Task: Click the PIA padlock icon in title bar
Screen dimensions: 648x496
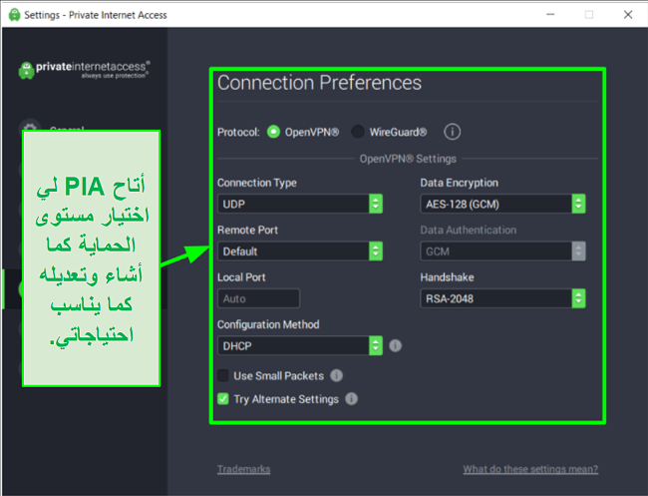Action: (x=15, y=15)
